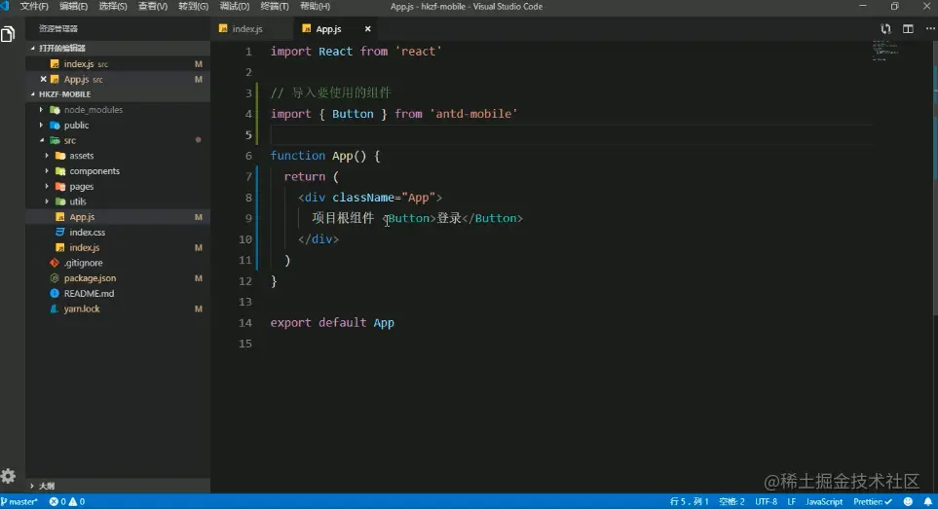Image resolution: width=938 pixels, height=509 pixels.
Task: Switch to the index.js editor tab
Action: tap(247, 28)
